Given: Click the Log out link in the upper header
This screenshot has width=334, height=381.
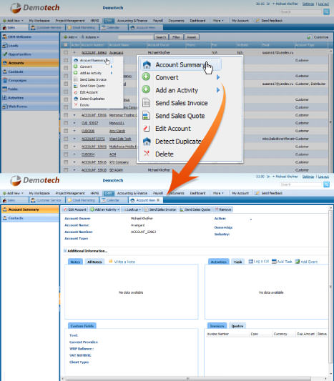Looking at the screenshot, I should pyautogui.click(x=323, y=4).
